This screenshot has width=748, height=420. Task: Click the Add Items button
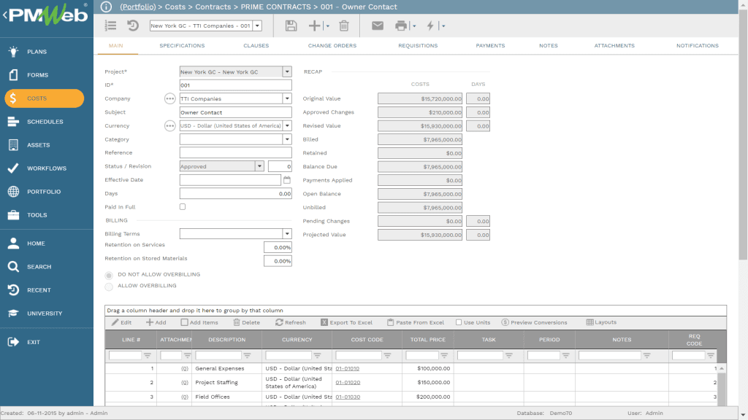coord(199,322)
